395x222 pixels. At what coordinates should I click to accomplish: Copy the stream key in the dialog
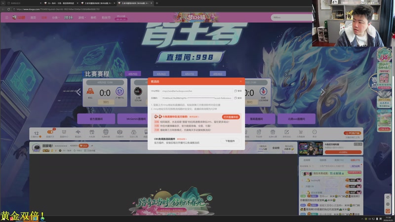click(x=238, y=98)
